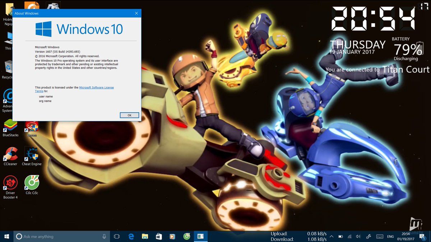431x242 pixels.
Task: Open Cốc Cốc from the taskbar
Action: (186, 236)
